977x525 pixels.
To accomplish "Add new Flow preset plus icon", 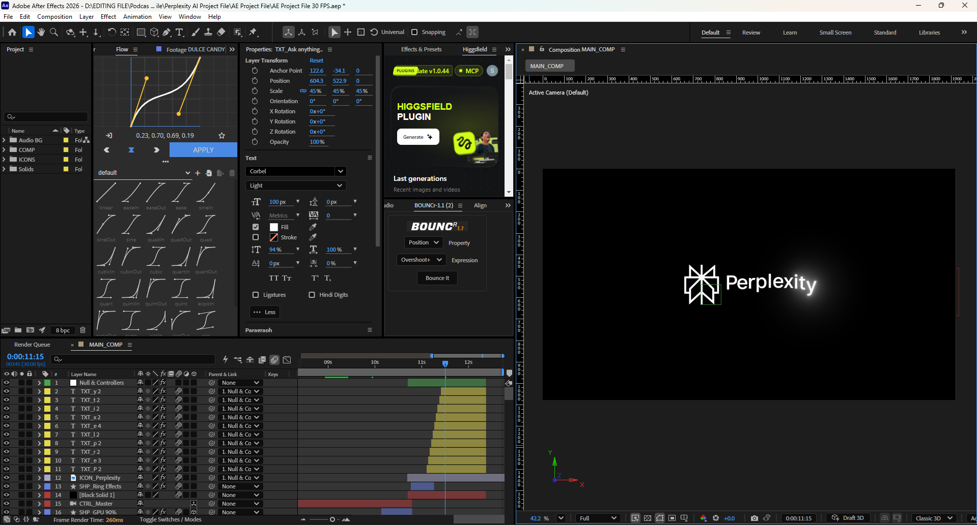I will 198,173.
